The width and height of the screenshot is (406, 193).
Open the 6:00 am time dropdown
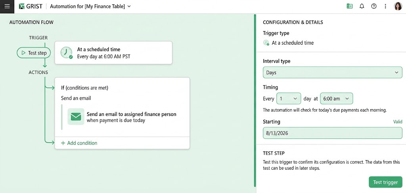click(336, 98)
